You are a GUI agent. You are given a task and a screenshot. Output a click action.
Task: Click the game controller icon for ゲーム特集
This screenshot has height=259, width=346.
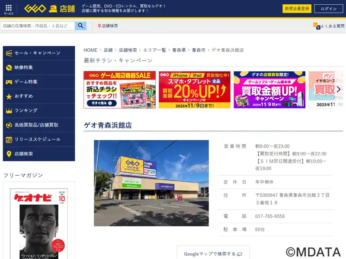(9, 82)
